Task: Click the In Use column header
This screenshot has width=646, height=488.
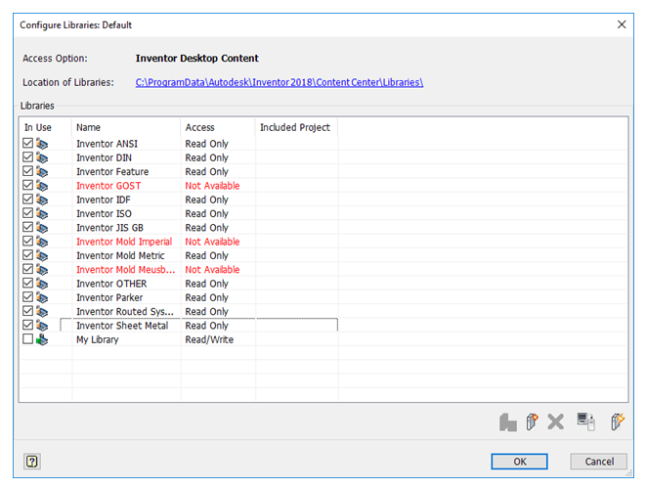Action: (45, 128)
